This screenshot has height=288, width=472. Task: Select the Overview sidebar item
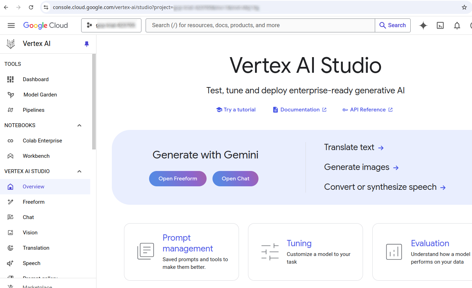45,187
